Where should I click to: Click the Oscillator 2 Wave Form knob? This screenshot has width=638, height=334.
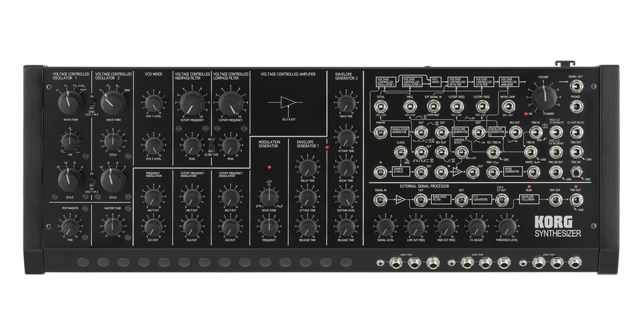(113, 102)
